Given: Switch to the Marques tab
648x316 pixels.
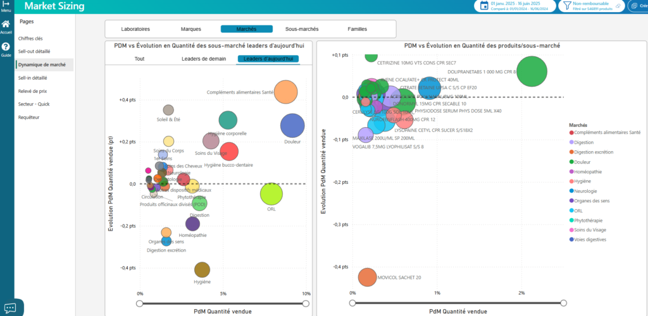Looking at the screenshot, I should (x=191, y=29).
